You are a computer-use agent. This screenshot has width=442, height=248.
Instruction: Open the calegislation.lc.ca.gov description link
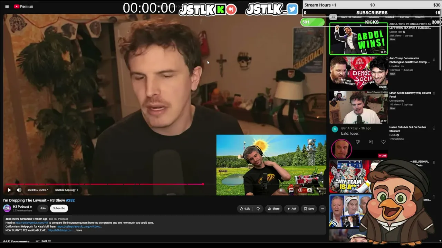pos(79,227)
